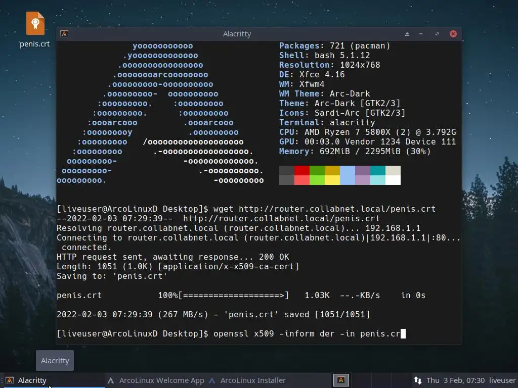This screenshot has width=518, height=388.
Task: Maximize the Alacritty window
Action: 437,34
